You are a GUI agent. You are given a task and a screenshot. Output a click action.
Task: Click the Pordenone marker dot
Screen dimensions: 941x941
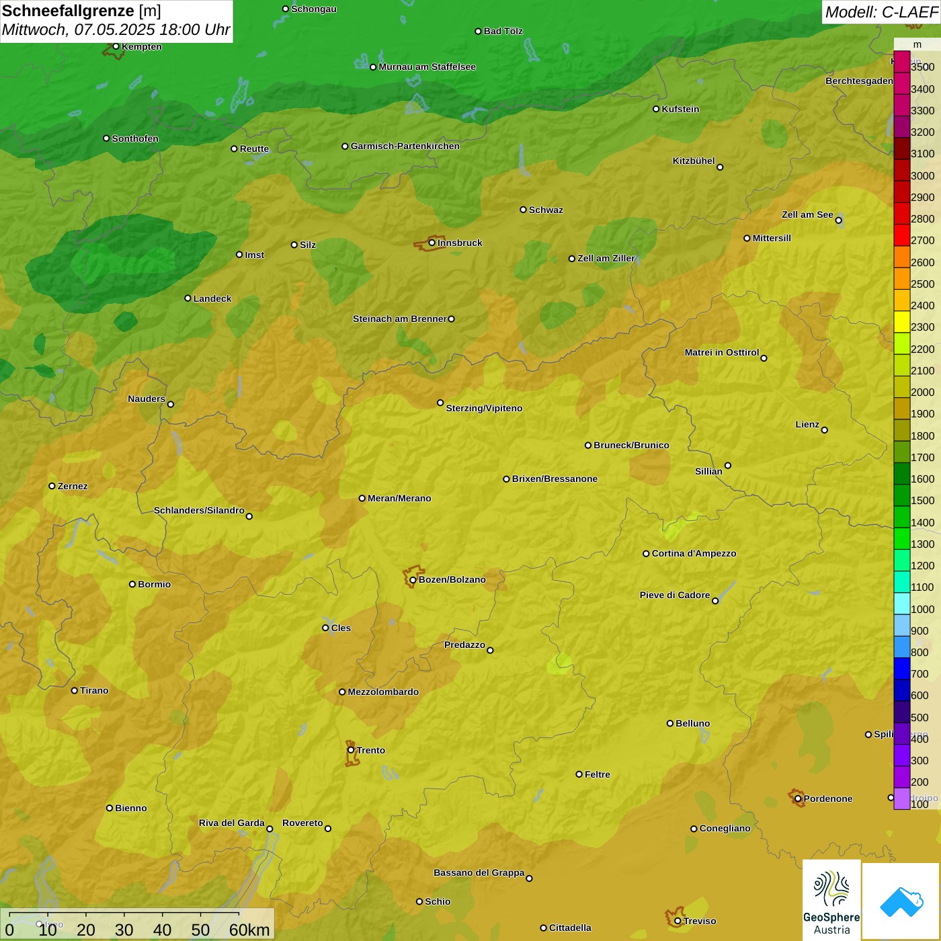click(x=798, y=799)
